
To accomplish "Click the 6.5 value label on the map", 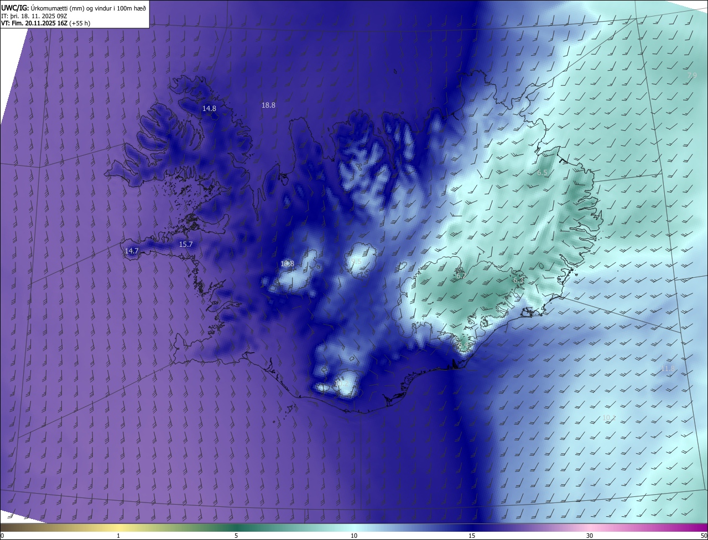I will [x=542, y=173].
